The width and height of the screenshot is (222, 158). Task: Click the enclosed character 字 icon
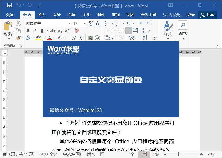click(x=97, y=38)
